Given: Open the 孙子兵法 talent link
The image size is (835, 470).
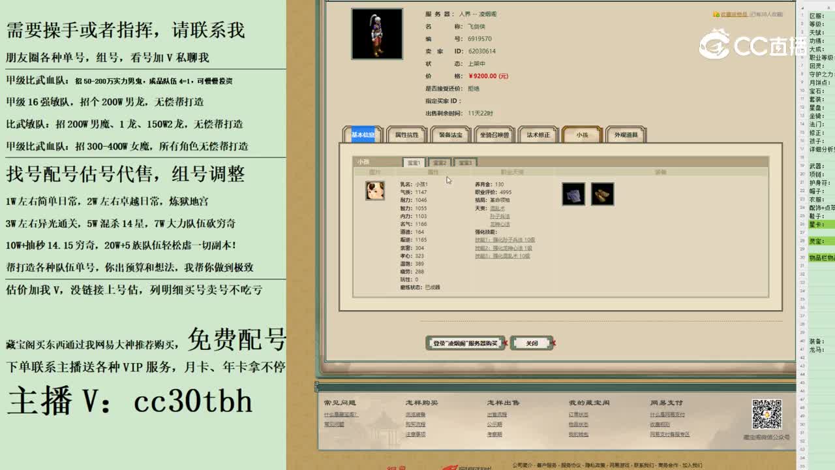Looking at the screenshot, I should [x=500, y=216].
